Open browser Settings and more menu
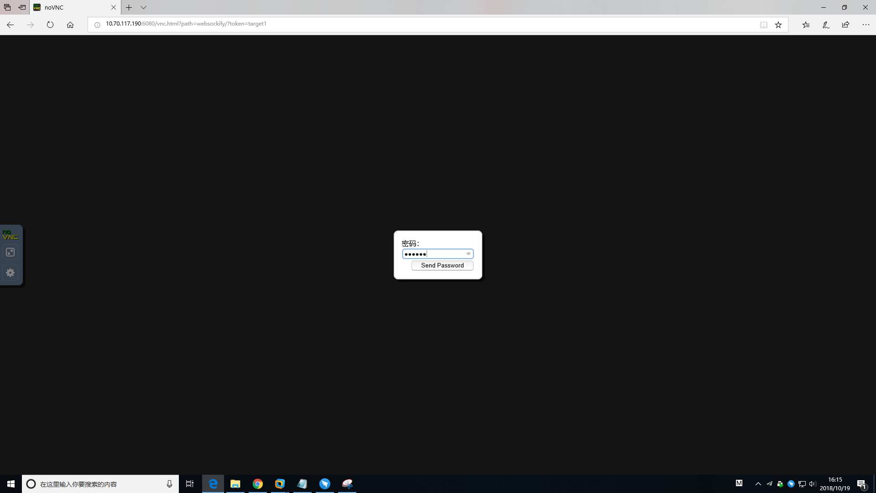This screenshot has height=493, width=876. coord(866,25)
